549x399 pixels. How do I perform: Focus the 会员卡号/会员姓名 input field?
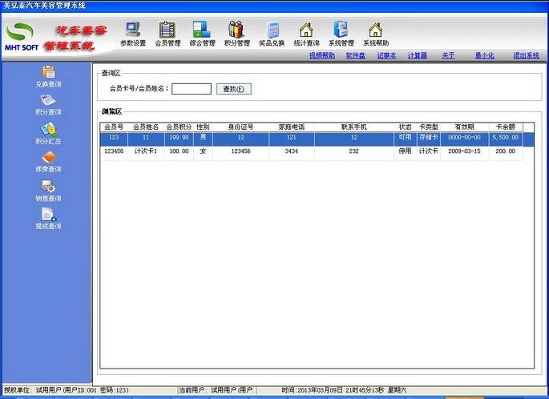192,89
